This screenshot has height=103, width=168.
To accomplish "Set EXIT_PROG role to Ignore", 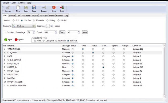I will (x=113, y=53).
